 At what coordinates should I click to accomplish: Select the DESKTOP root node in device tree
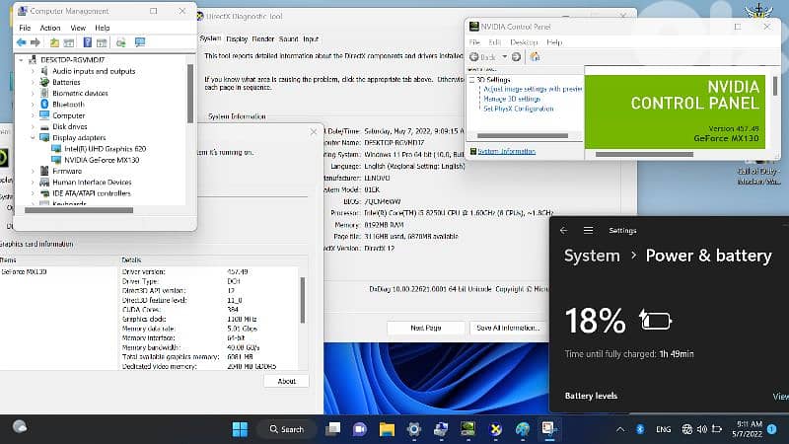[x=72, y=60]
